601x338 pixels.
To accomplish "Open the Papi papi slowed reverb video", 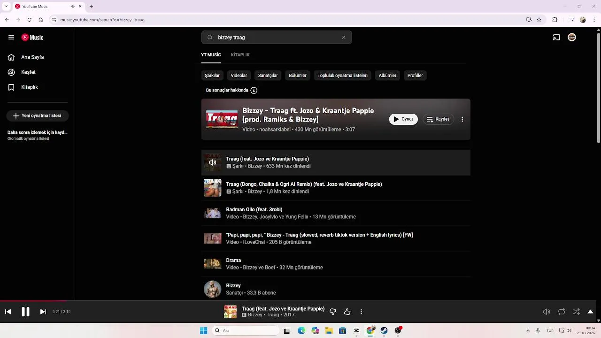I will [336, 238].
